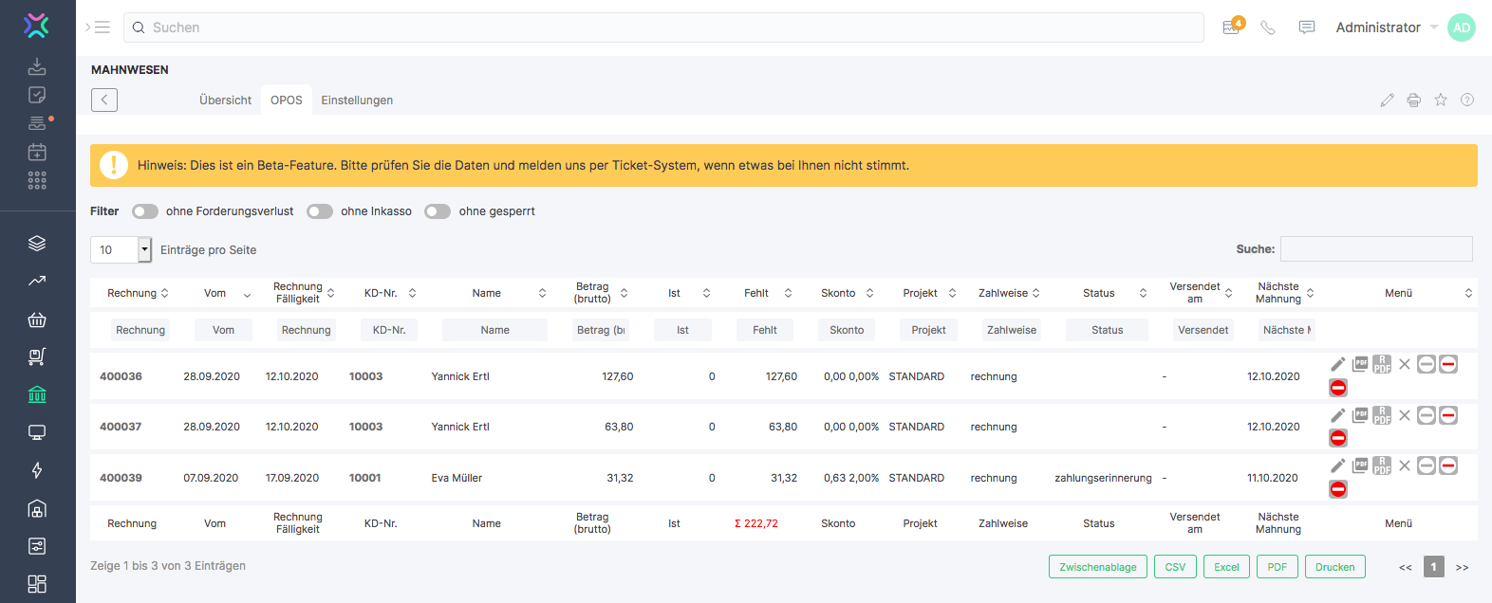This screenshot has width=1492, height=603.
Task: Click the pencil edit icon for invoice 400036
Action: pos(1337,365)
